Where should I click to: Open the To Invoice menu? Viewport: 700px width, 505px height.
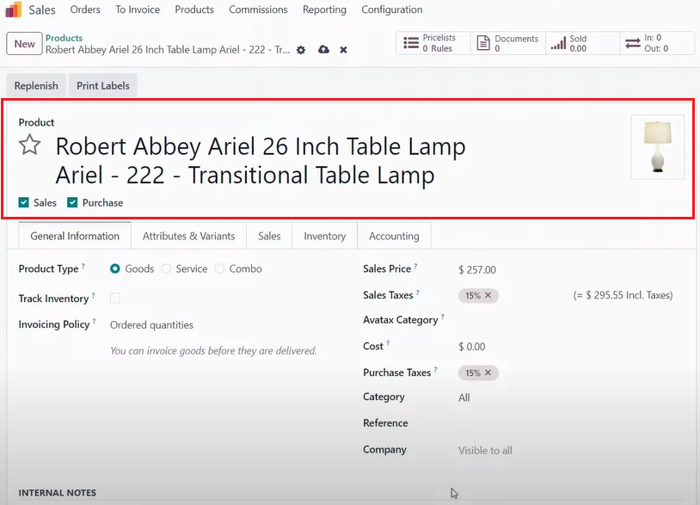tap(138, 9)
